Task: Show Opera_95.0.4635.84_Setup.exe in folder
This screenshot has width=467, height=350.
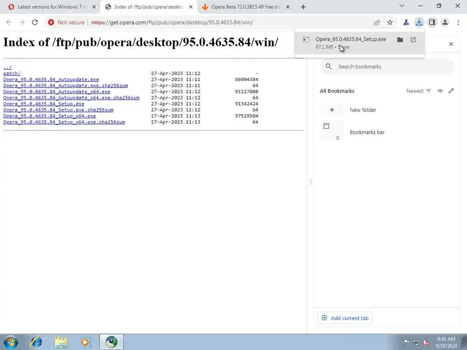Action: tap(400, 40)
